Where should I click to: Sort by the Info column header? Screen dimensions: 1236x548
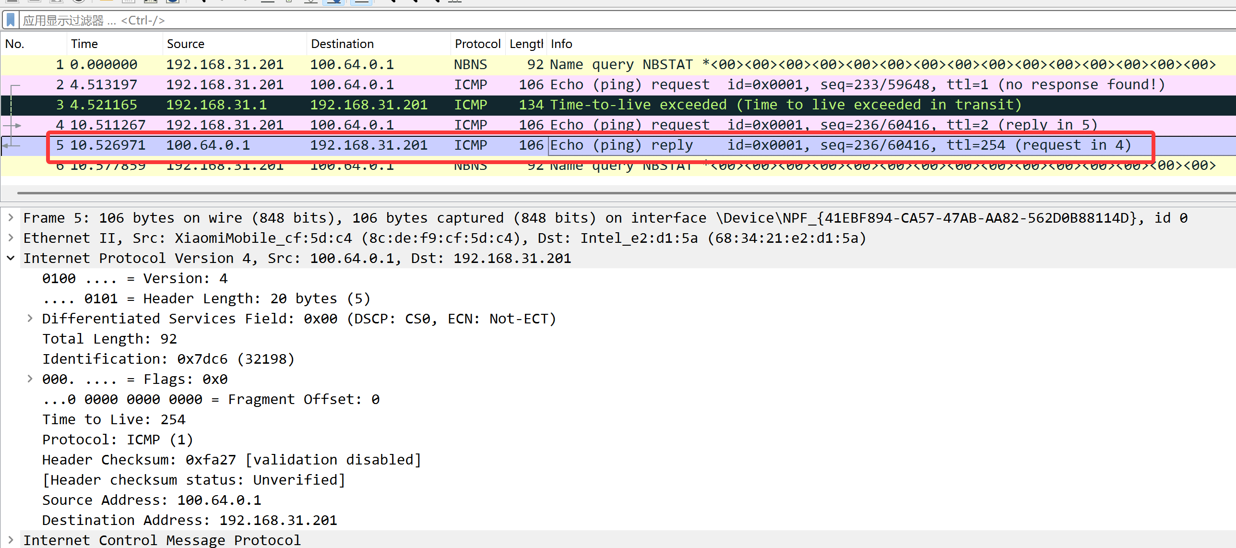tap(561, 44)
